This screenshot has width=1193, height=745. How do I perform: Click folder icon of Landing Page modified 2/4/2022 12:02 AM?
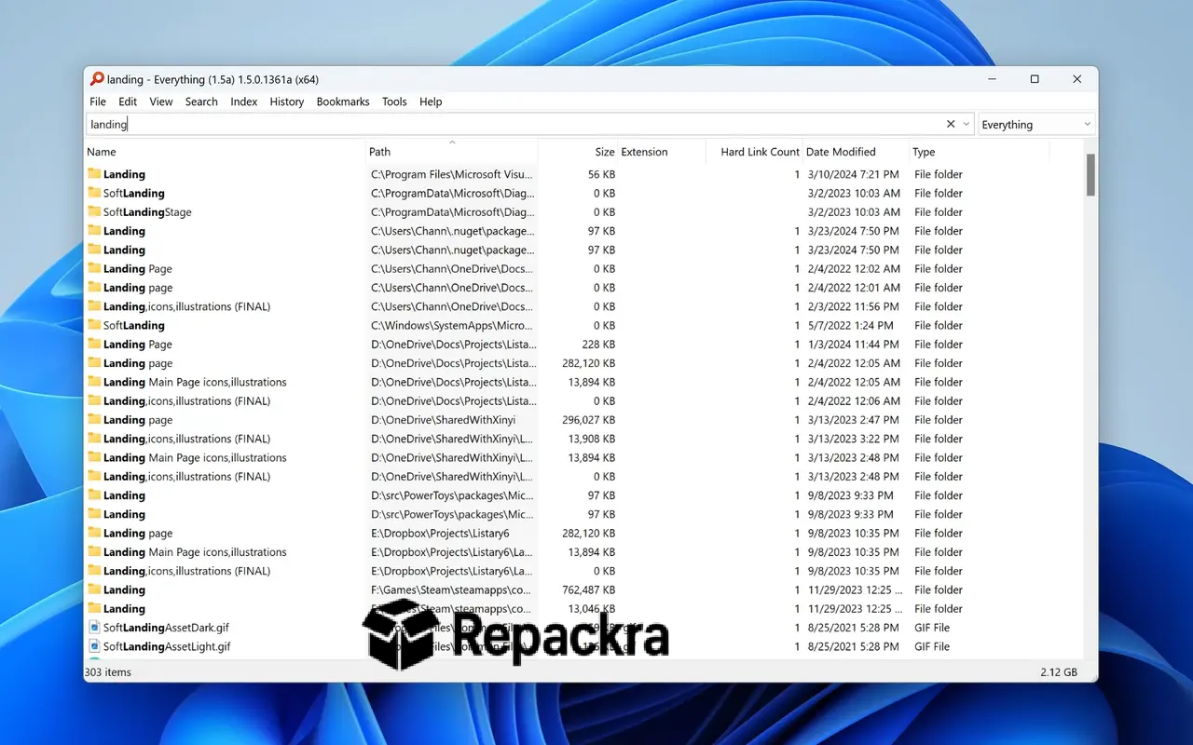(x=94, y=268)
